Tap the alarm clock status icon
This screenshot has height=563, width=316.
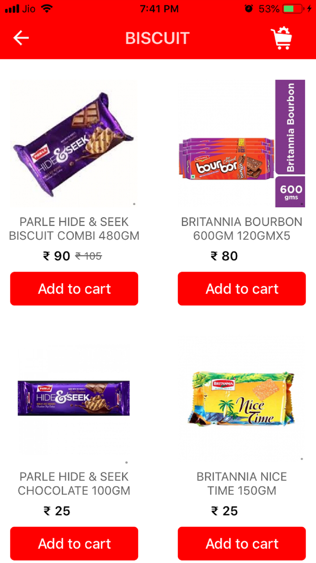pos(249,9)
